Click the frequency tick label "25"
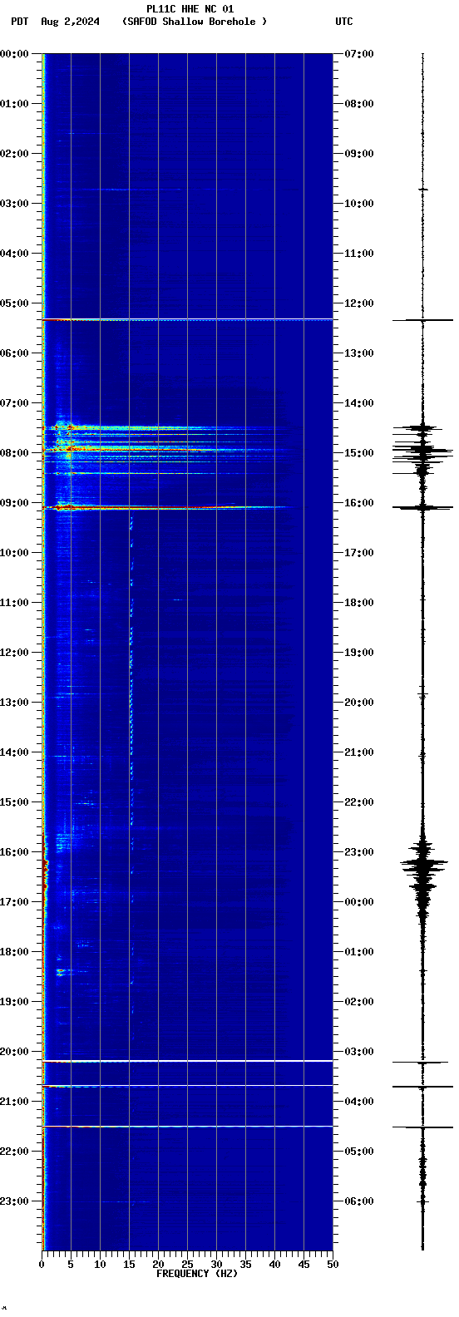 (x=187, y=1265)
